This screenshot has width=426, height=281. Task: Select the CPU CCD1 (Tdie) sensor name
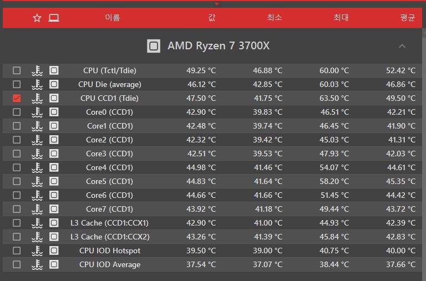pyautogui.click(x=109, y=98)
